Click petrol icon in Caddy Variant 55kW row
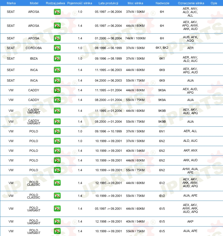The height and width of the screenshot is (236, 223). tap(57, 121)
